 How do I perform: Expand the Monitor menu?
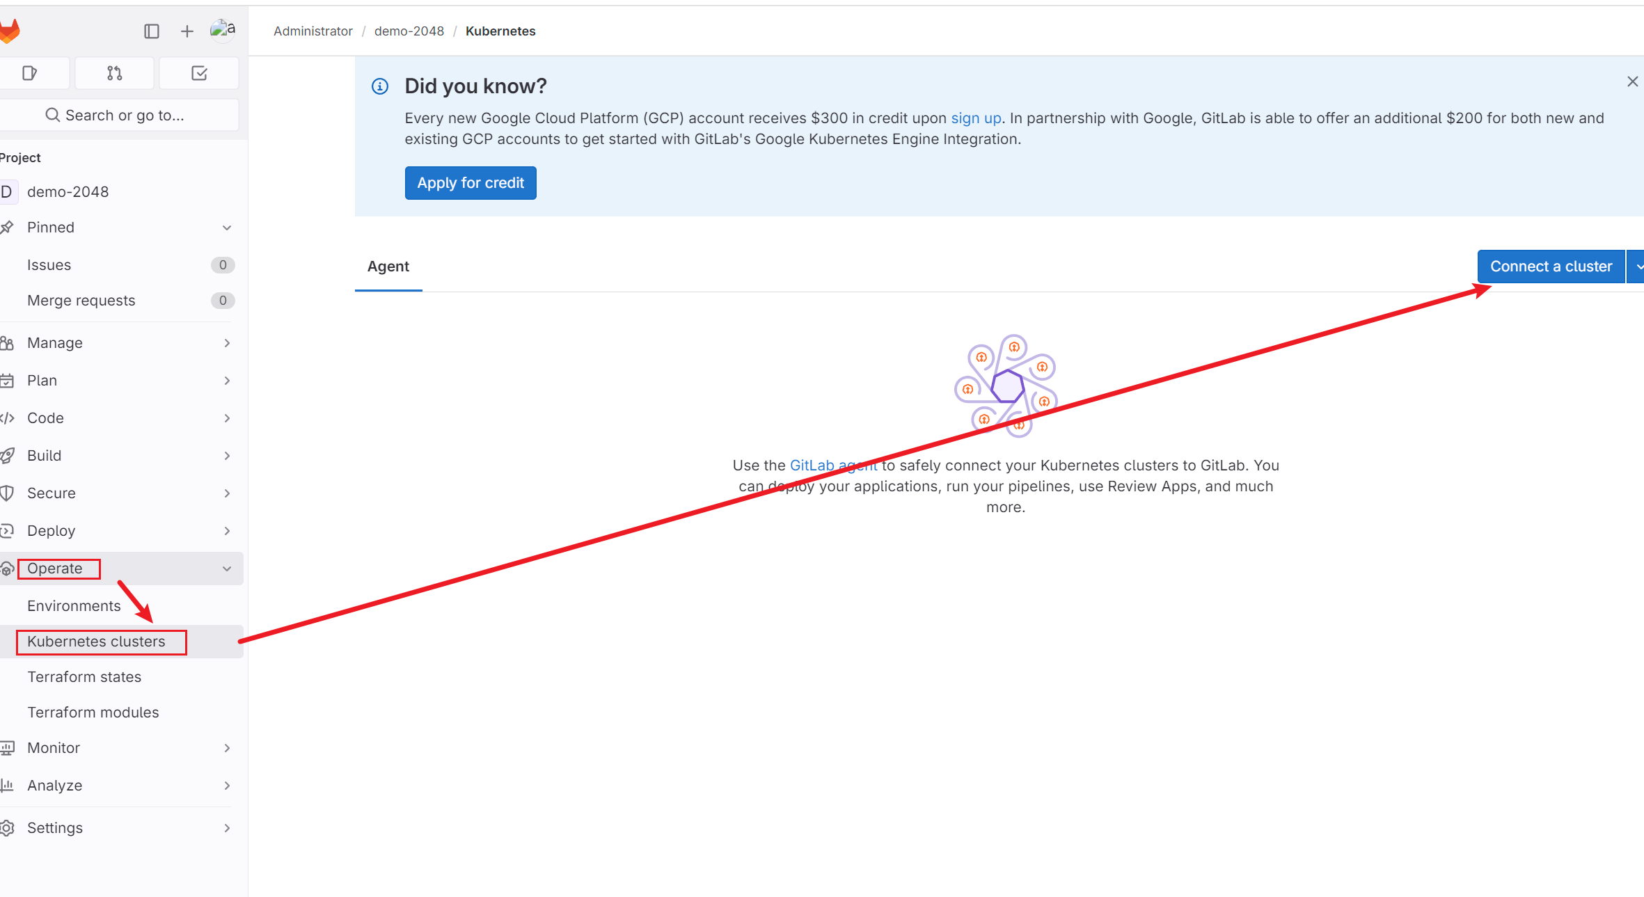tap(122, 747)
